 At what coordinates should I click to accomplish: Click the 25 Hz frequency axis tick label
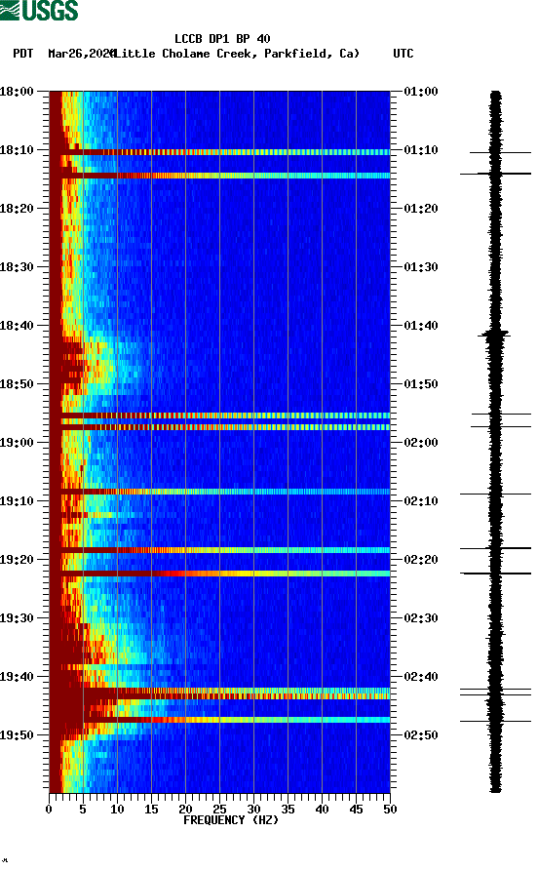(219, 810)
